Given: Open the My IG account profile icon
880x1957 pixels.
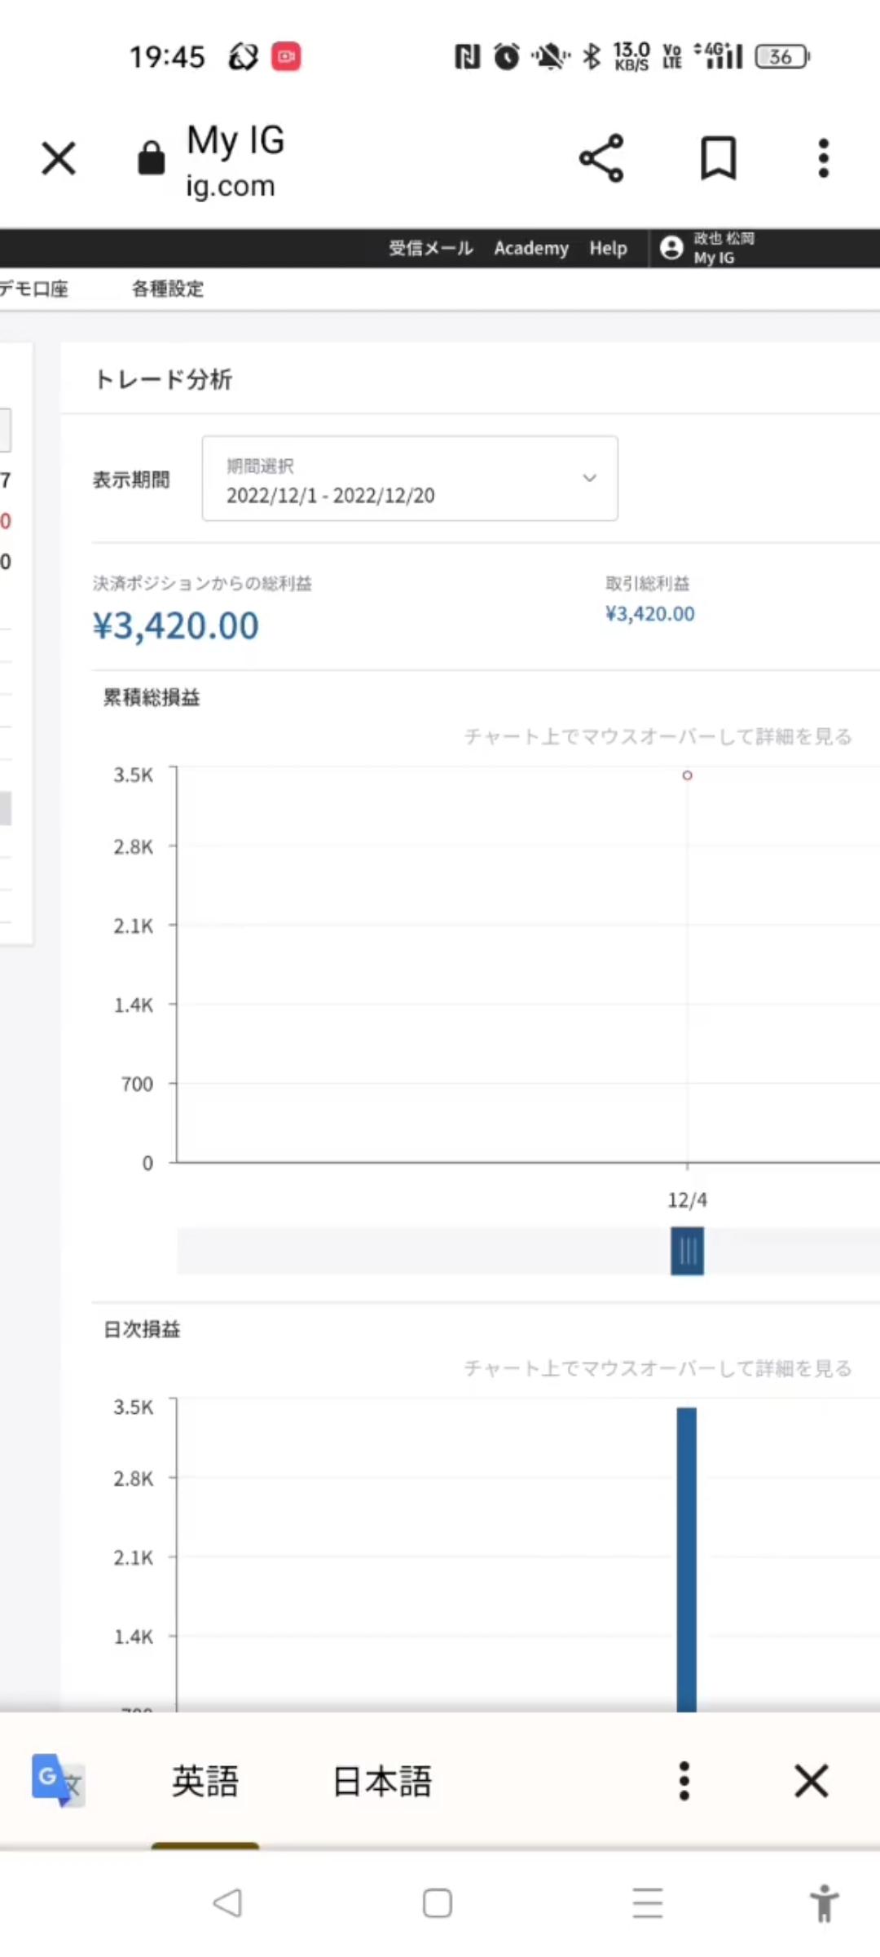Looking at the screenshot, I should pos(671,248).
